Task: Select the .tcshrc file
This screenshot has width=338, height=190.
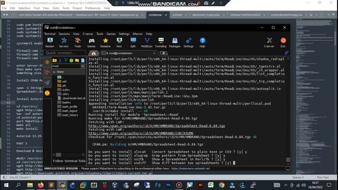Action: [63, 90]
